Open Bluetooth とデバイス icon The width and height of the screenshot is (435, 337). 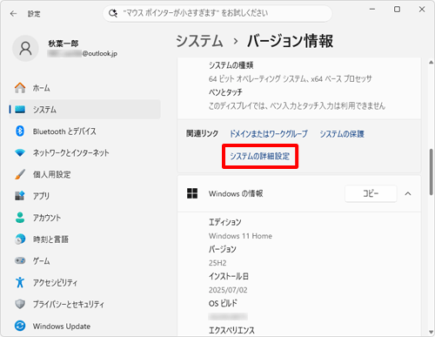pyautogui.click(x=20, y=131)
